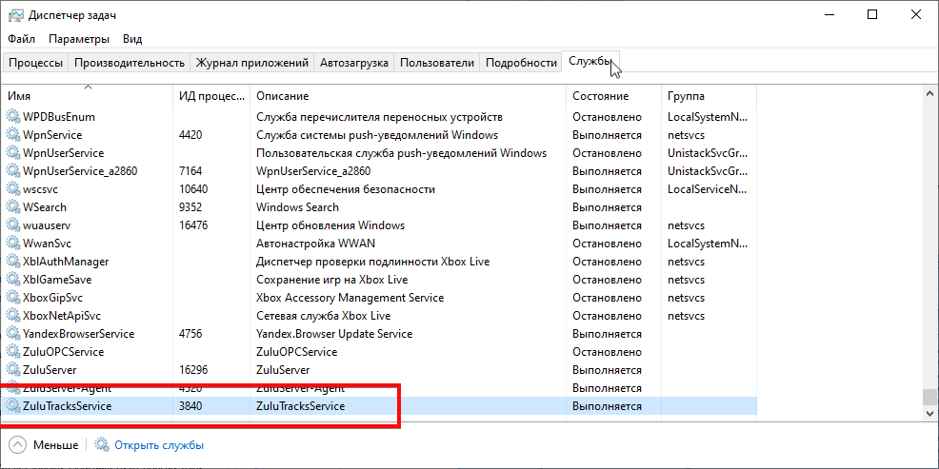Click the gear icon next to ZuluServer
The height and width of the screenshot is (469, 939).
pyautogui.click(x=13, y=370)
